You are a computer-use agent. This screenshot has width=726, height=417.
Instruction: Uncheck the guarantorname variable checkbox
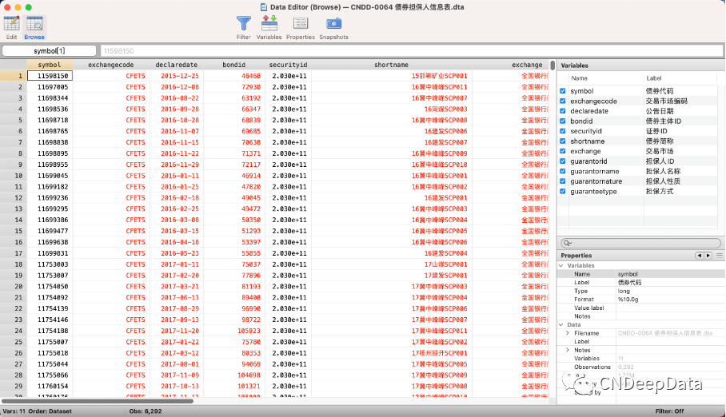coord(563,171)
